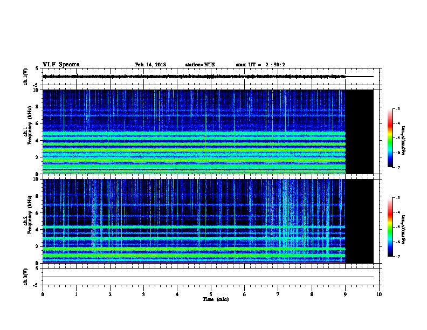This screenshot has width=427, height=330.
Task: Select the ch.2 "Frequency (kHz)" axis label
Action: (30, 215)
